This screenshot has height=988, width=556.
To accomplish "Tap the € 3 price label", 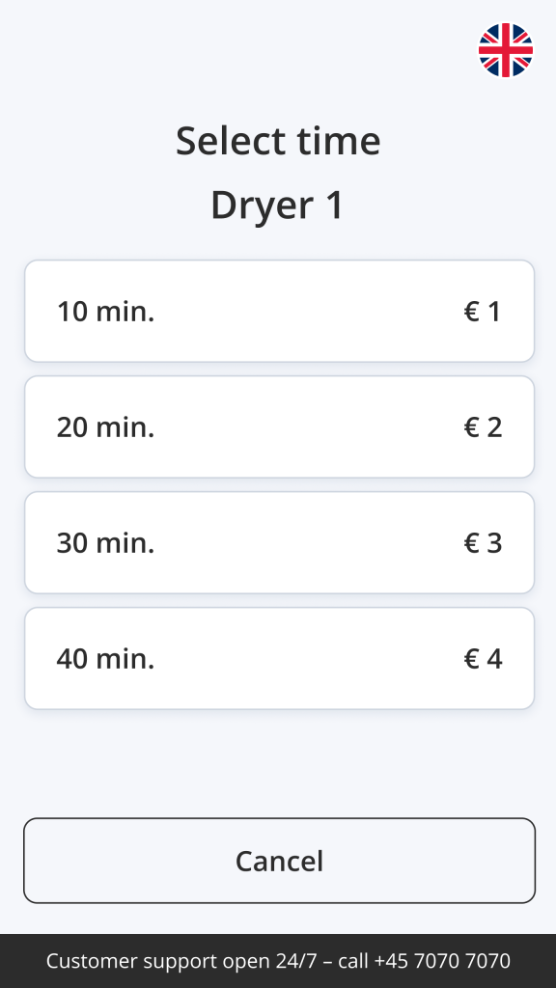I will pos(483,543).
